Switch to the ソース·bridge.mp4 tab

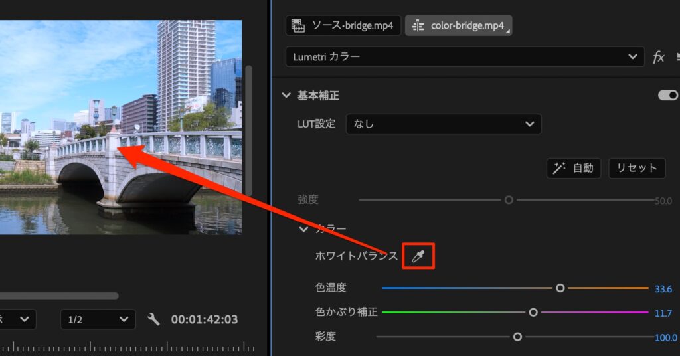point(343,26)
